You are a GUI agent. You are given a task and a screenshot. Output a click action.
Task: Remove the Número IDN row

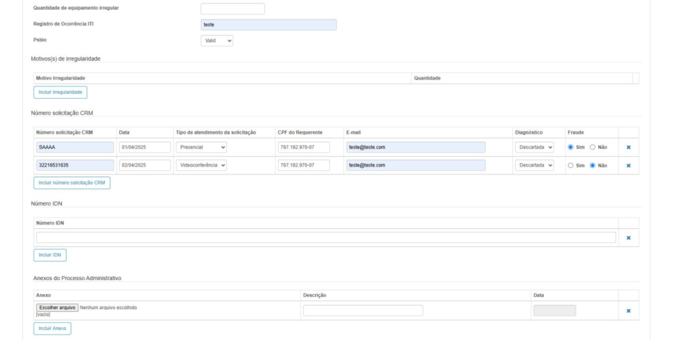click(x=628, y=238)
